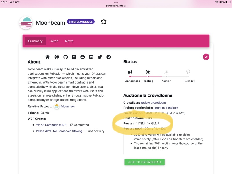Select the Summary tab
The image size is (232, 174).
35,41
